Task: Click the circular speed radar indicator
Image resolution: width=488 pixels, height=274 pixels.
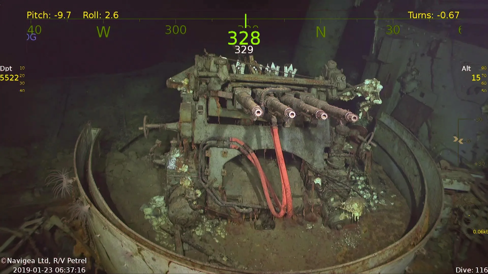Action: [469, 216]
